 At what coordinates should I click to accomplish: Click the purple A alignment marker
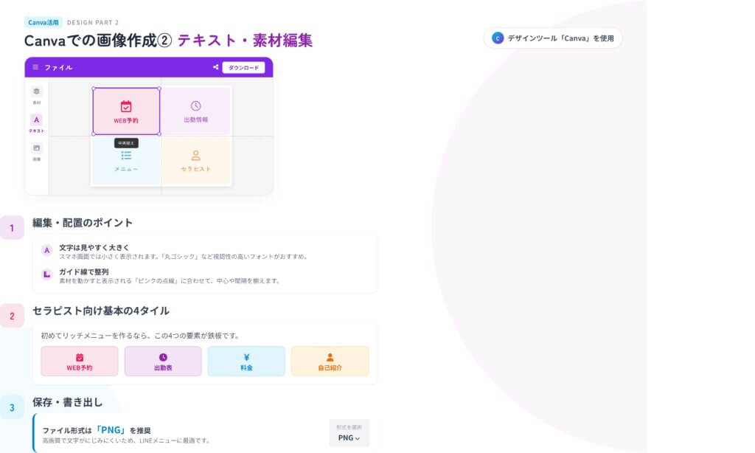coord(48,250)
